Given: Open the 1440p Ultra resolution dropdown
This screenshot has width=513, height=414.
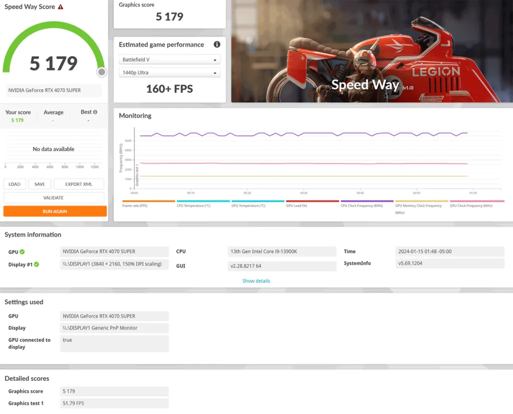Looking at the screenshot, I should pos(169,73).
